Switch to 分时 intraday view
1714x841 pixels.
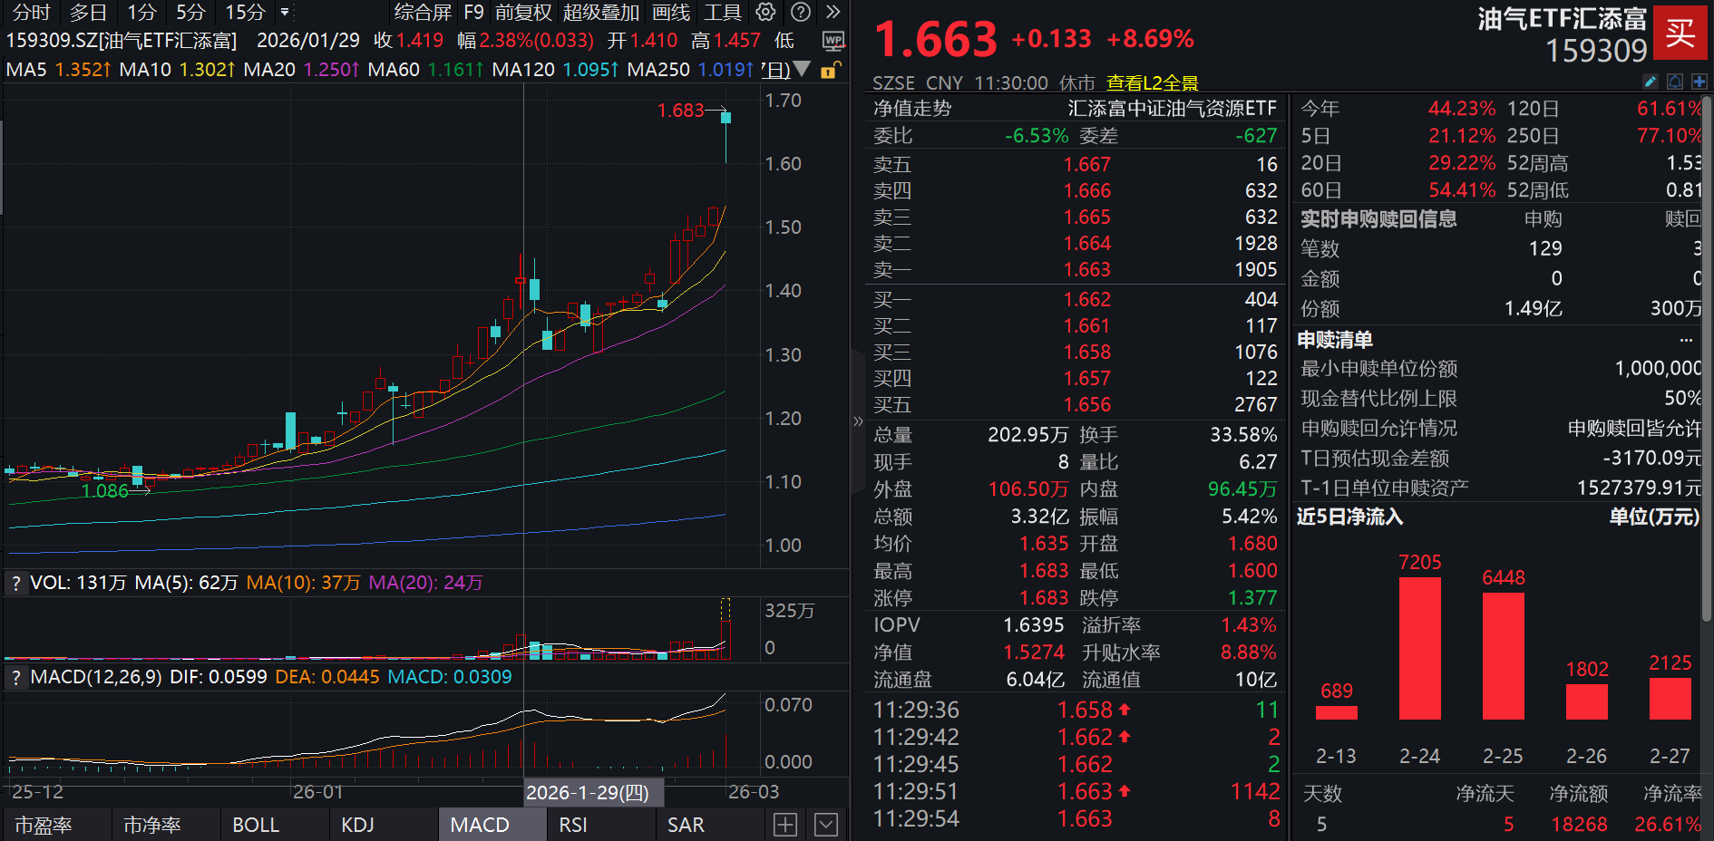pos(31,12)
